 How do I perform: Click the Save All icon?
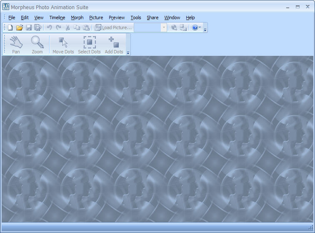pos(38,28)
